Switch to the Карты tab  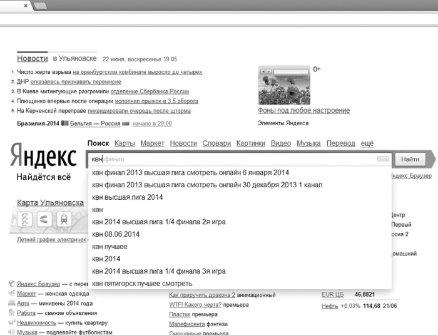click(x=125, y=143)
